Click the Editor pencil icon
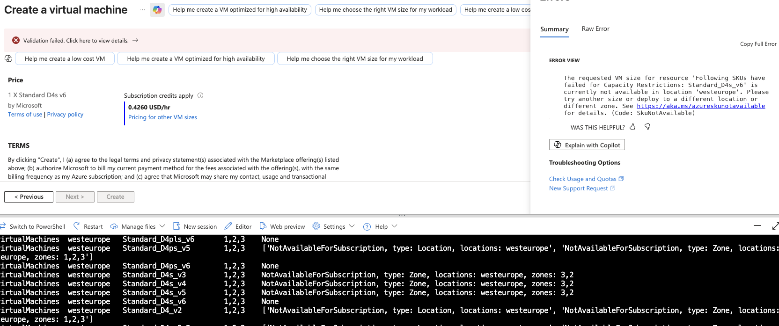Viewport: 779px width, 326px height. (x=228, y=226)
